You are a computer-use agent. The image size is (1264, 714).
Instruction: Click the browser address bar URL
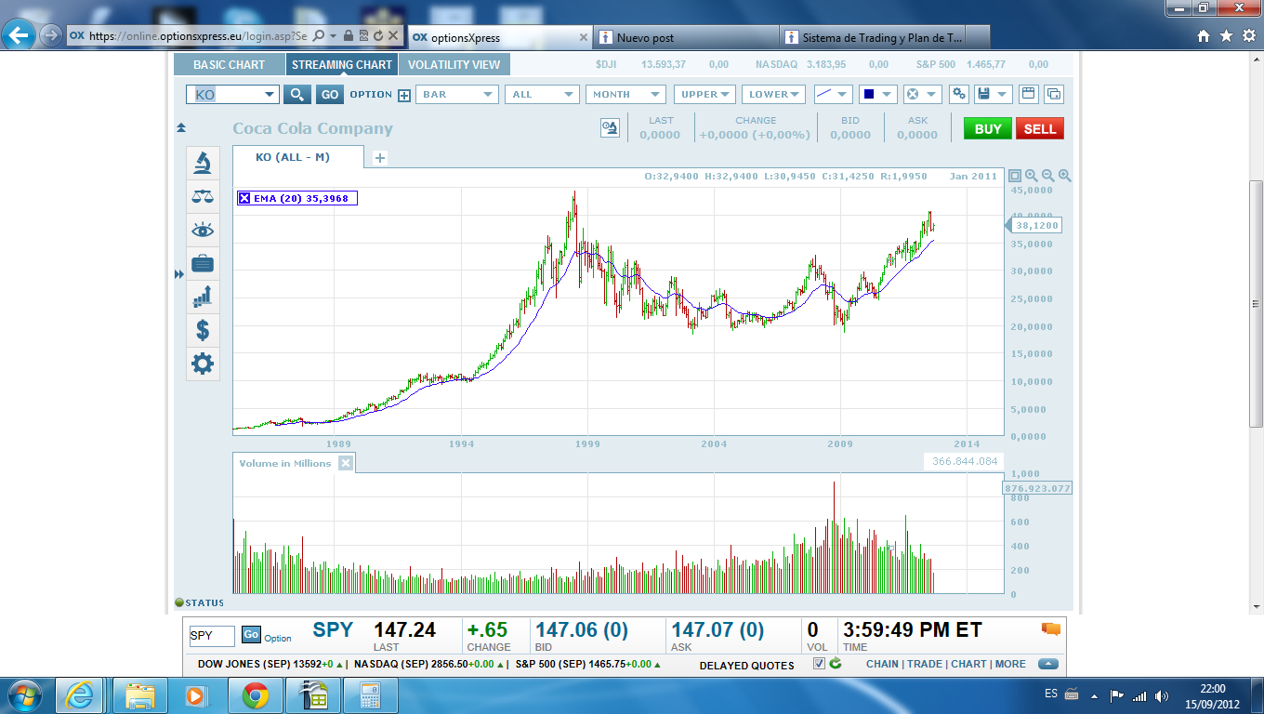click(x=197, y=36)
